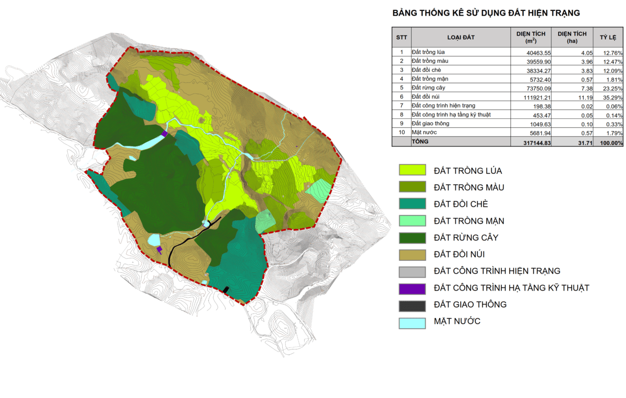
Task: Click the percentage 12.76%
Action: click(613, 53)
